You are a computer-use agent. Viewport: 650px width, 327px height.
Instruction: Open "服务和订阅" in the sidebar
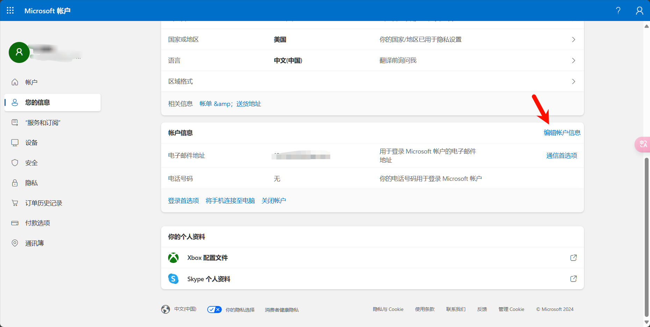[x=52, y=123]
